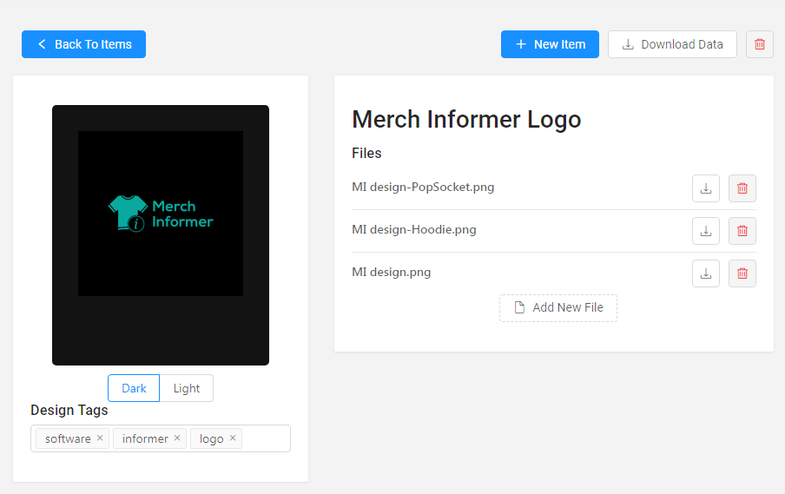Screen dimensions: 785x494
Task: Click the MI design-Hoodie.png file name
Action: click(414, 230)
